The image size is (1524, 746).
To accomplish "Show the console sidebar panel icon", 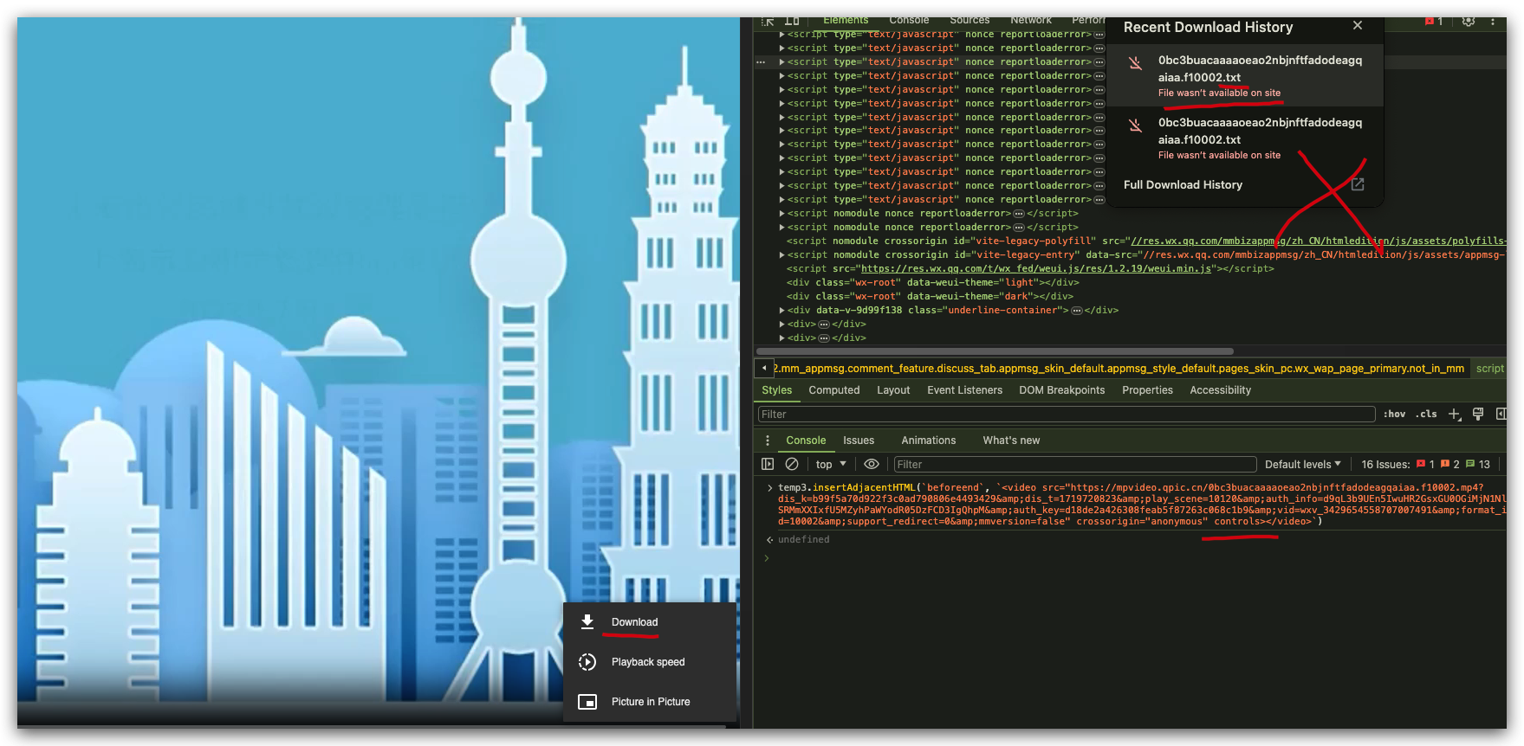I will [x=768, y=465].
